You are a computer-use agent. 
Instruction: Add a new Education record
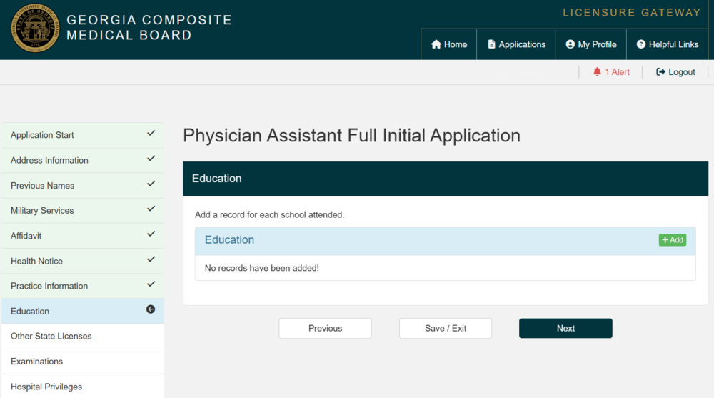click(x=672, y=240)
